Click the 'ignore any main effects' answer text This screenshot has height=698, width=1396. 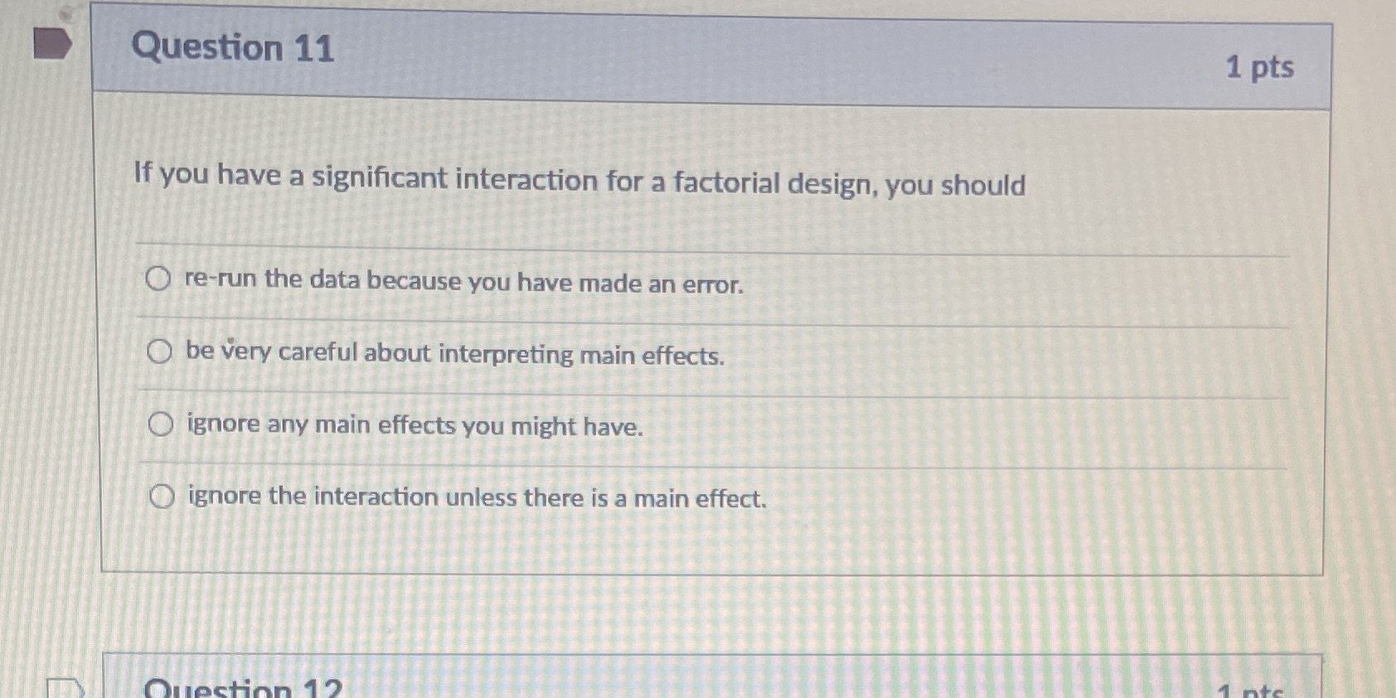[414, 426]
